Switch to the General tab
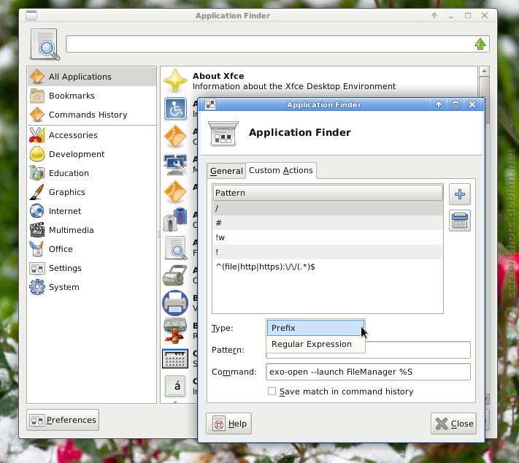 (x=226, y=171)
